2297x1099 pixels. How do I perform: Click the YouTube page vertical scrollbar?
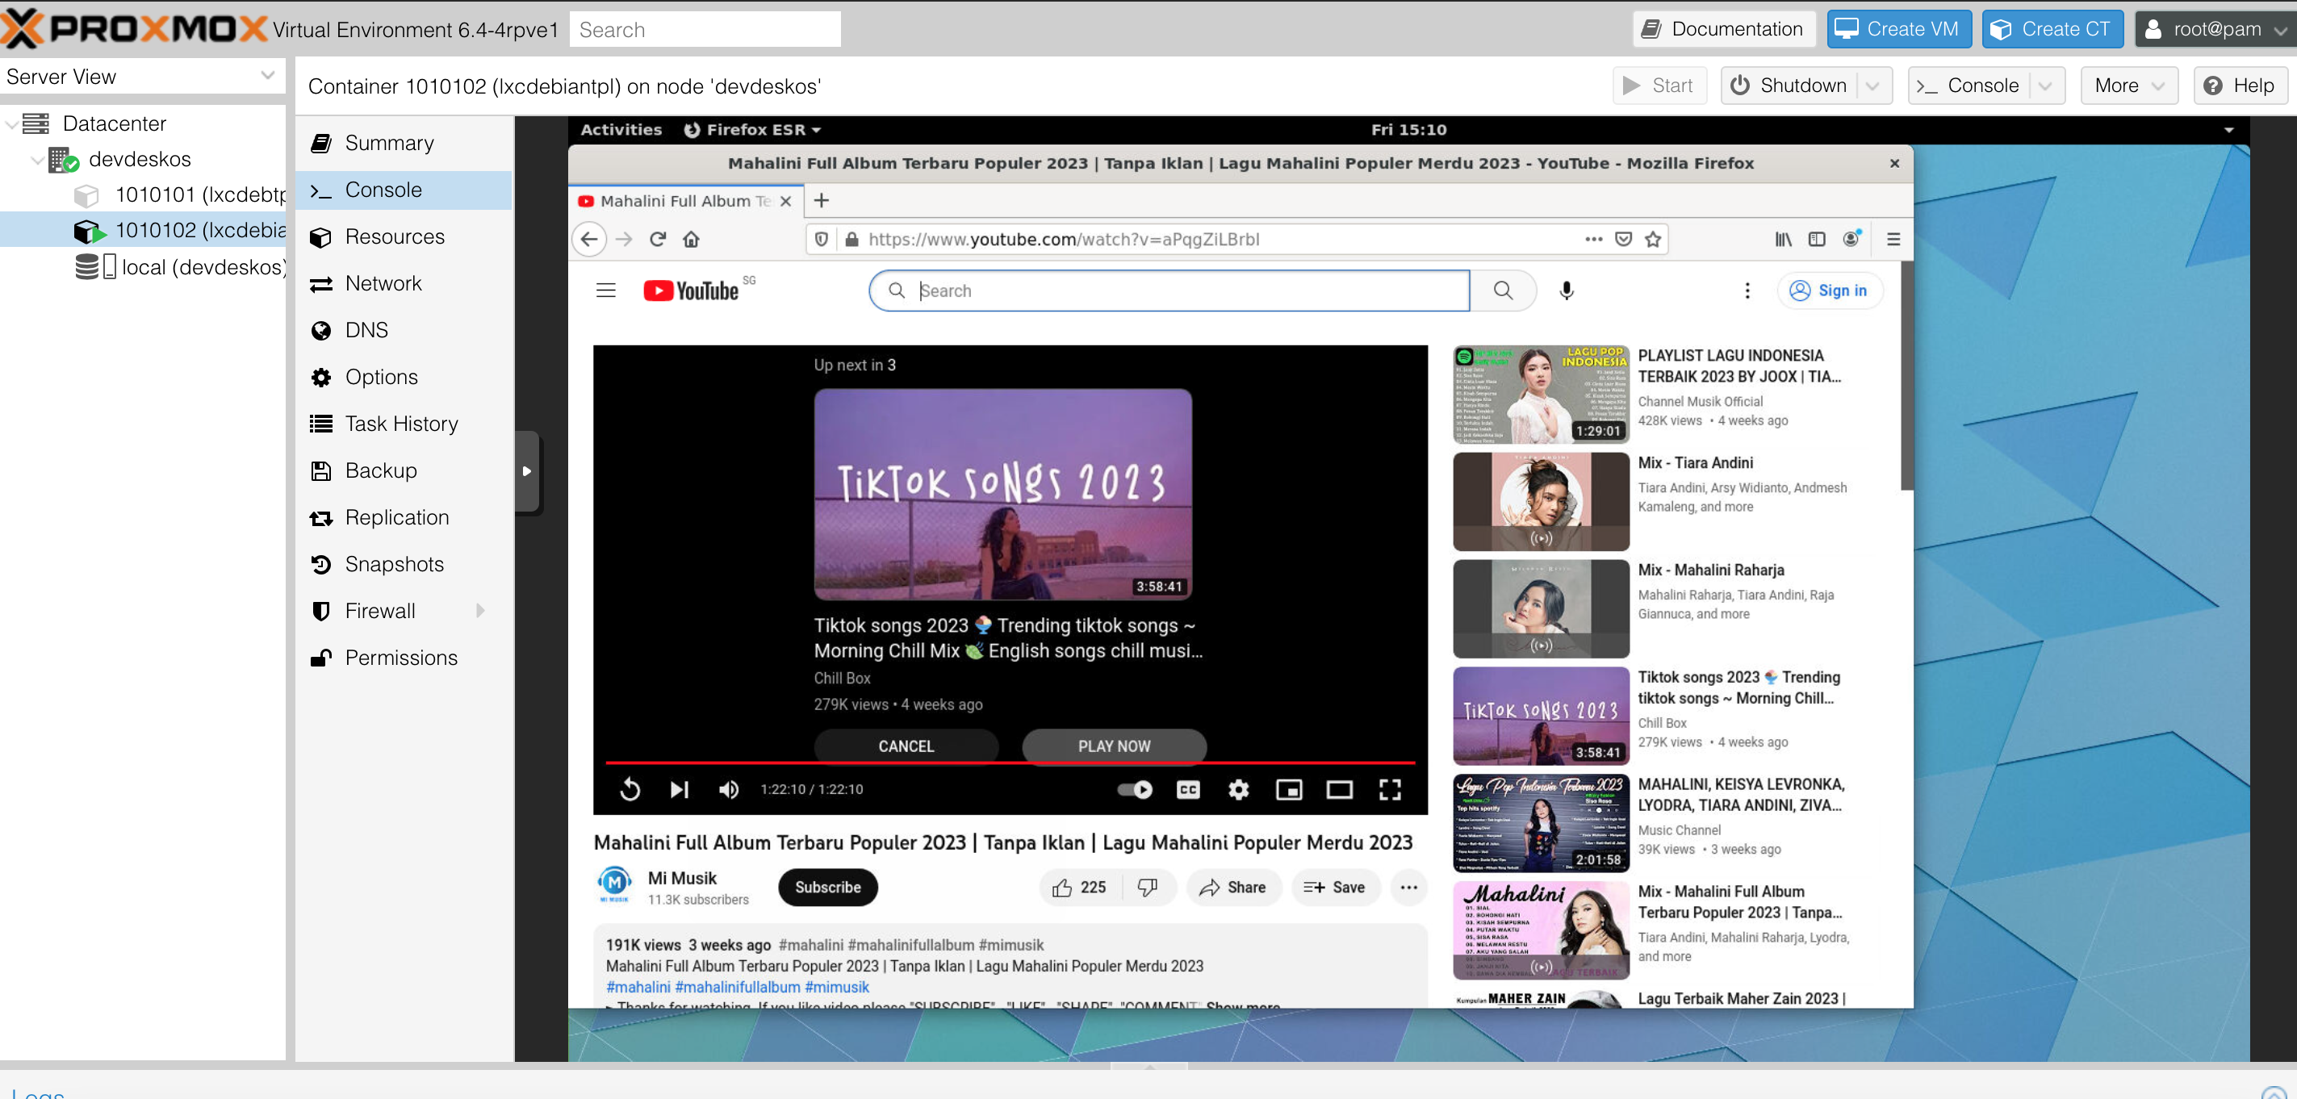(x=1906, y=374)
